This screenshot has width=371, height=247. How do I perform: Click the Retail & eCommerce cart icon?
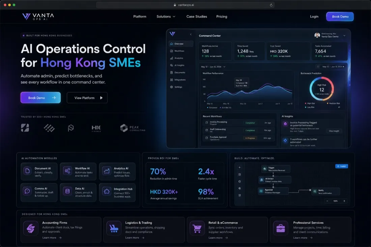(197, 228)
